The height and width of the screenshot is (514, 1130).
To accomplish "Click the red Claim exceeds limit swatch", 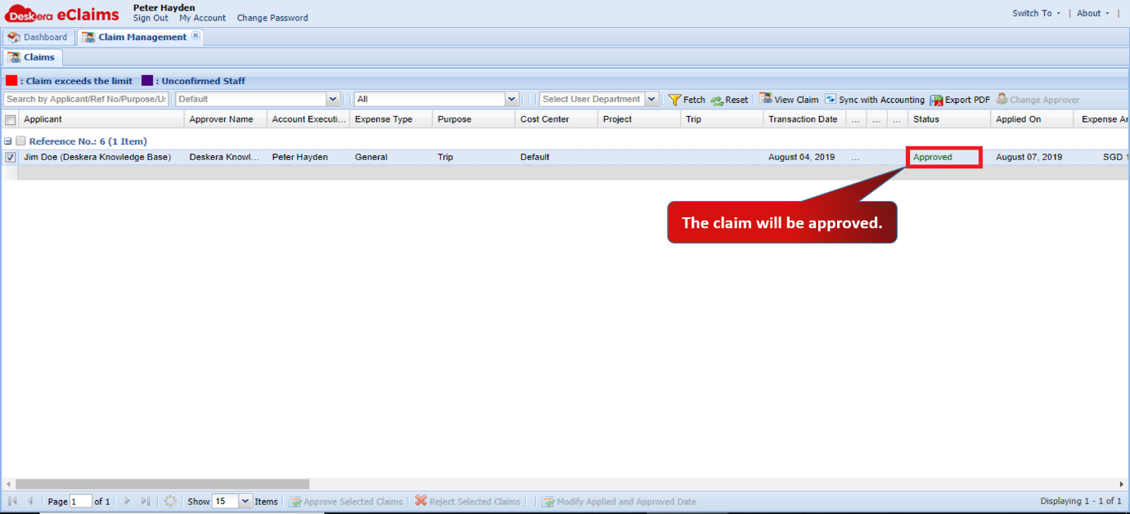I will coord(11,81).
